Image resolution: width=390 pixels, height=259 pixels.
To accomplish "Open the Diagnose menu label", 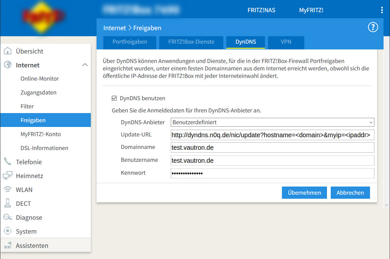I will pyautogui.click(x=29, y=217).
